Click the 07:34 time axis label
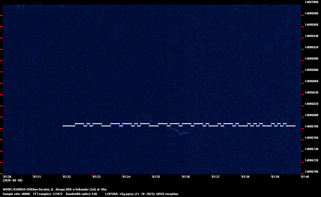 tap(126, 177)
